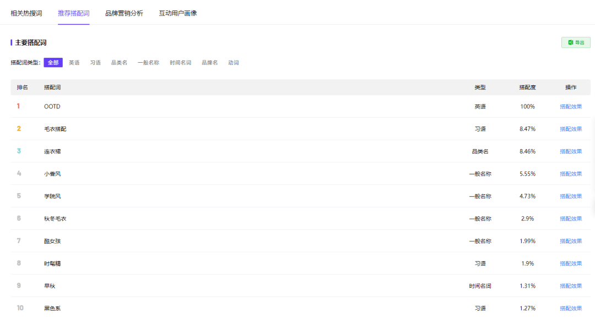Viewport: 595px width, 319px height.
Task: Click the 2.9% 搭配度 value
Action: coord(527,218)
